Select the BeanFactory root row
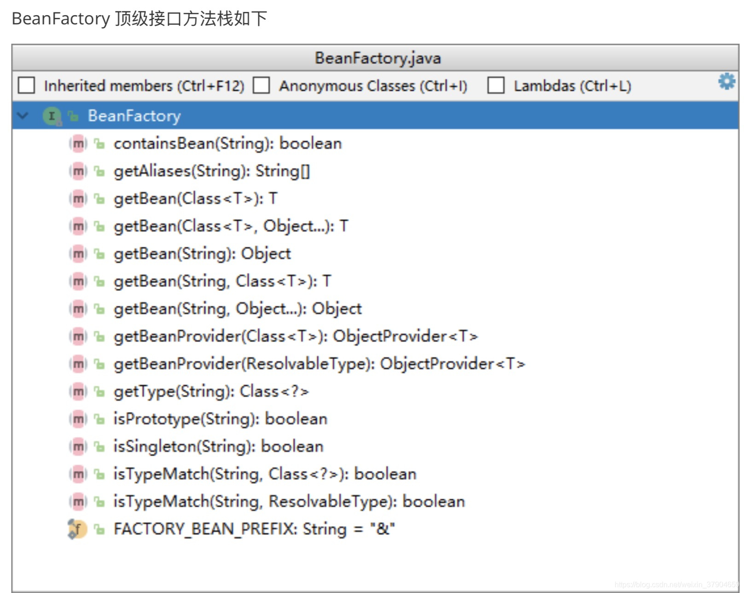 point(375,116)
